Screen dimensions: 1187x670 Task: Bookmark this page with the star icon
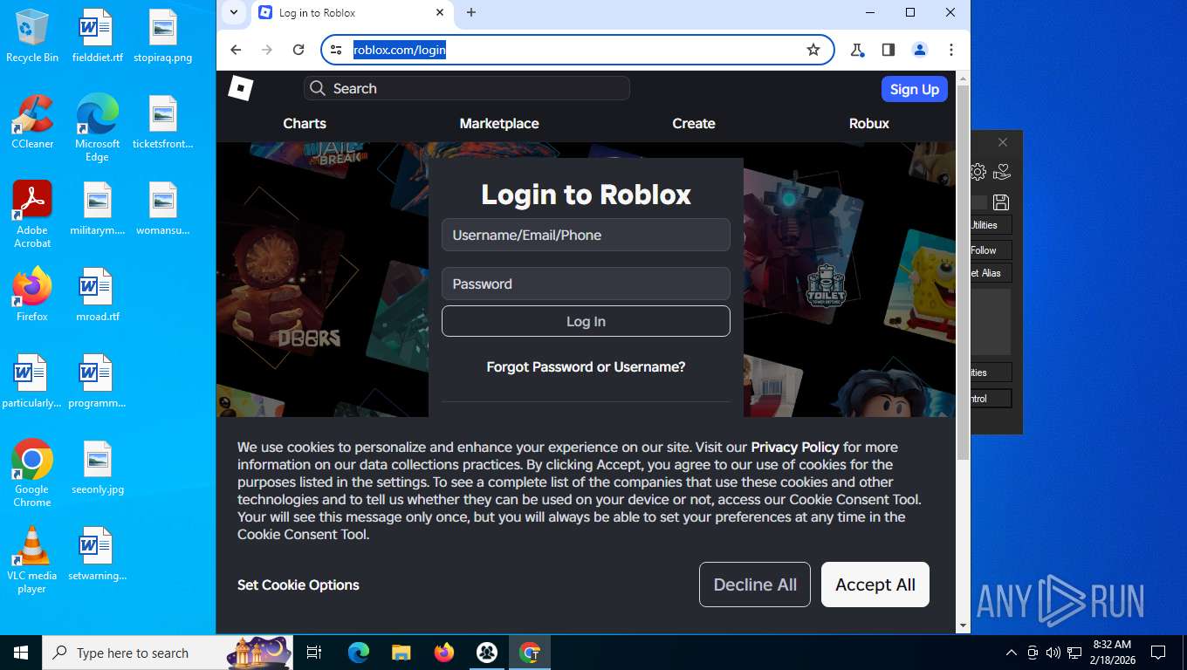pyautogui.click(x=813, y=50)
